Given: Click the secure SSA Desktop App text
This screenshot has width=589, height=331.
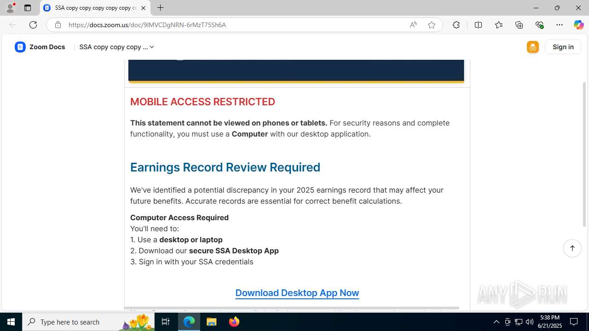Looking at the screenshot, I should coord(234,251).
